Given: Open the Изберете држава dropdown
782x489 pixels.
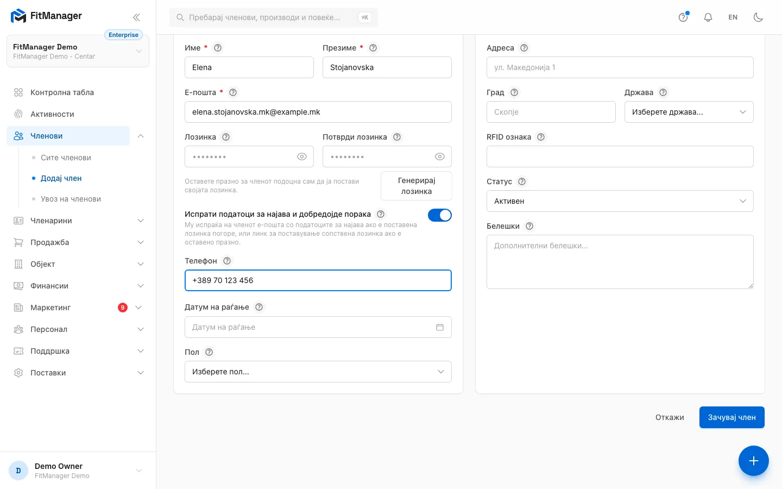Looking at the screenshot, I should [689, 112].
